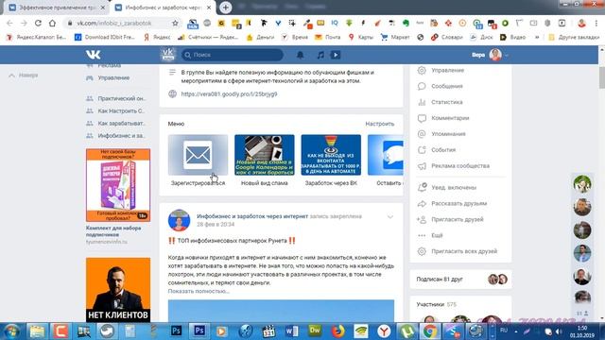Click Рассказать друзьям
The width and height of the screenshot is (605, 340).
click(458, 203)
